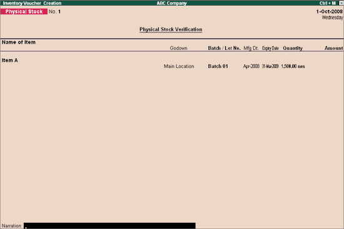Edit the Main Location godown entry
344x229 pixels.
tap(179, 66)
